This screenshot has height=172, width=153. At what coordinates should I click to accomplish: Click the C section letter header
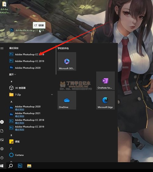[11, 149]
